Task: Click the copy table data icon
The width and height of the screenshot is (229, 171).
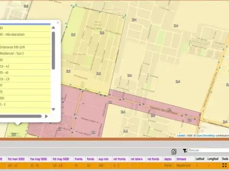Action: (x=174, y=152)
